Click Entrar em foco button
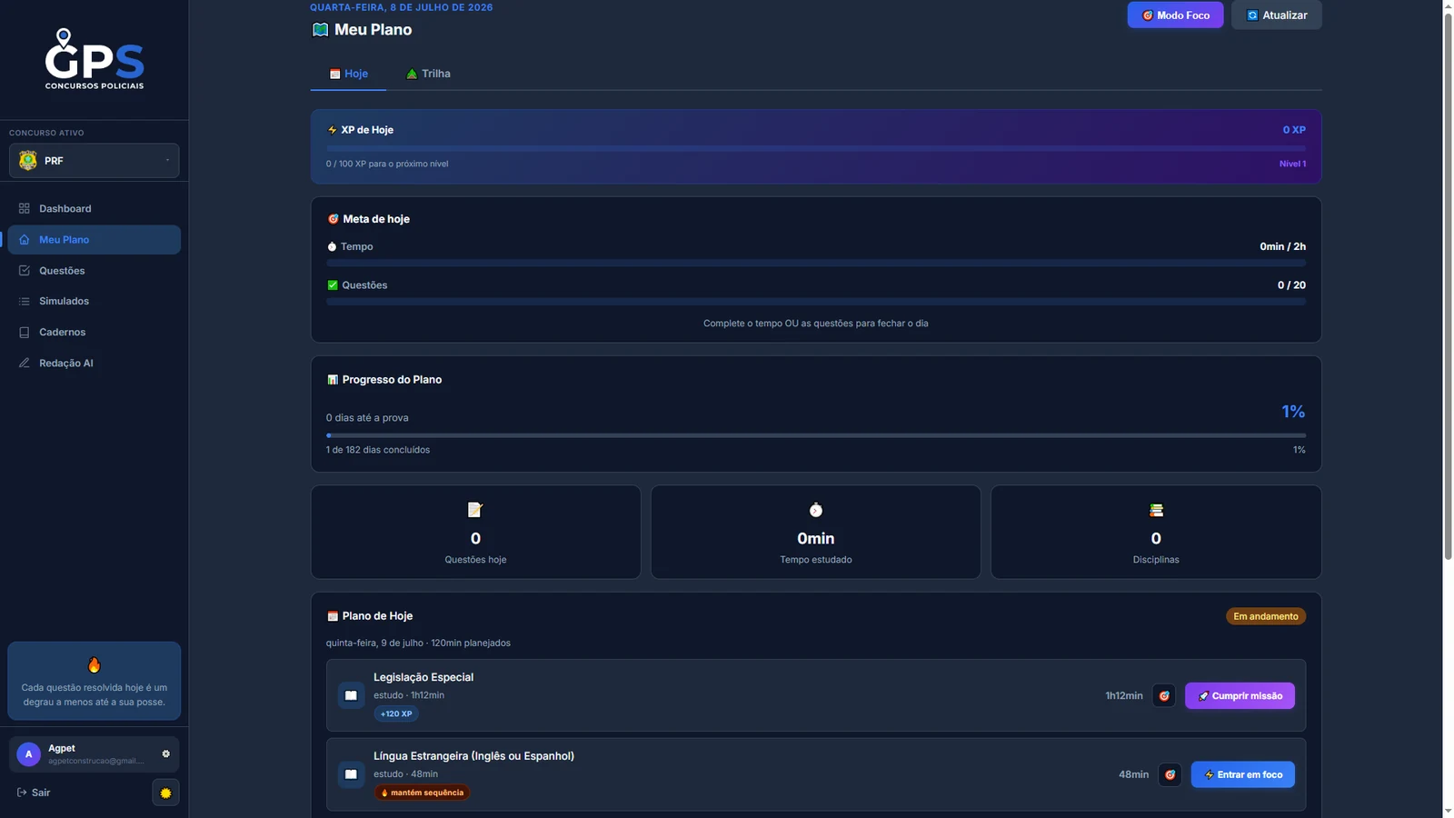 [1242, 774]
